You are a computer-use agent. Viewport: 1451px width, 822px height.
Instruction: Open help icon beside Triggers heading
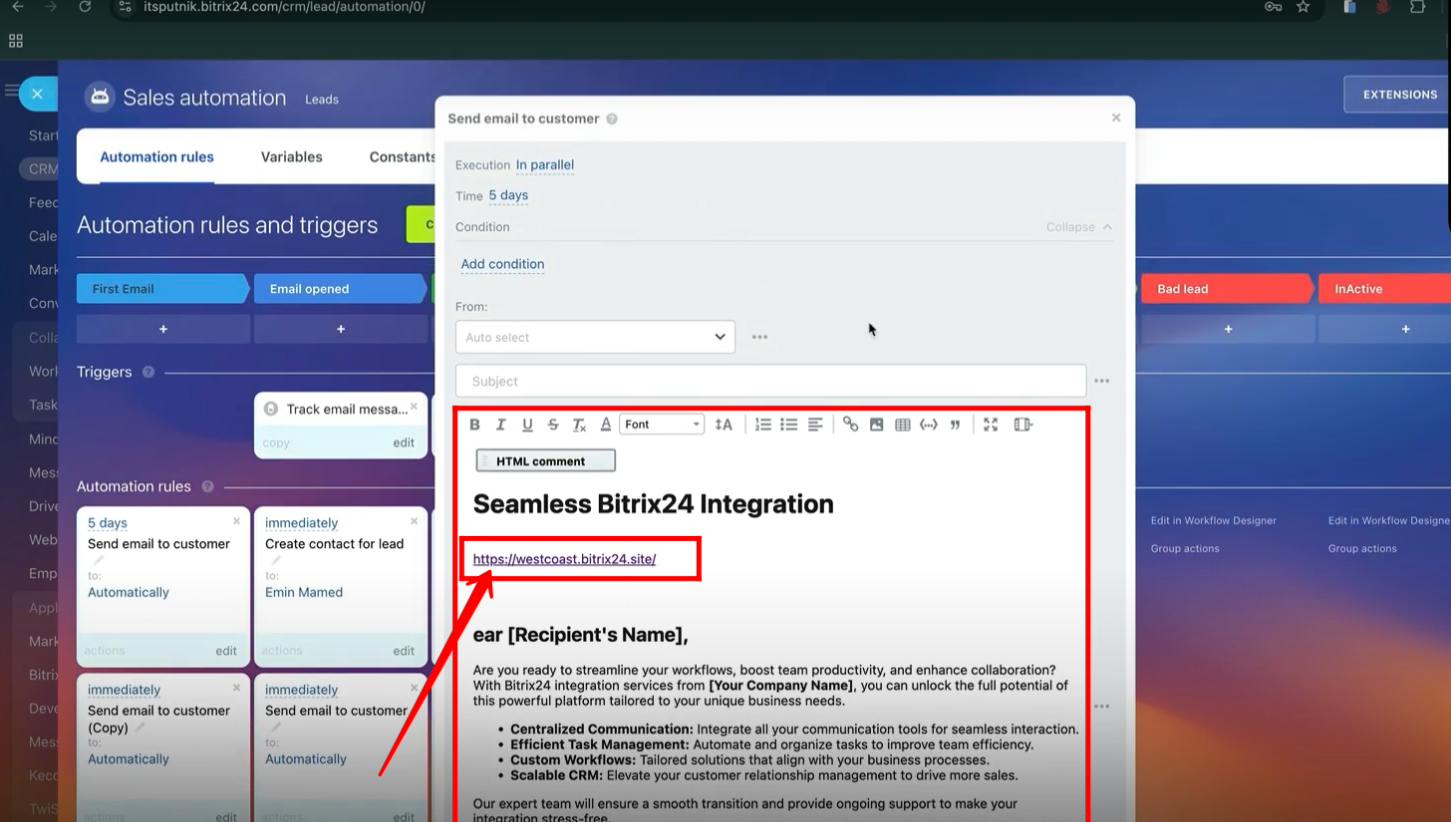coord(148,372)
